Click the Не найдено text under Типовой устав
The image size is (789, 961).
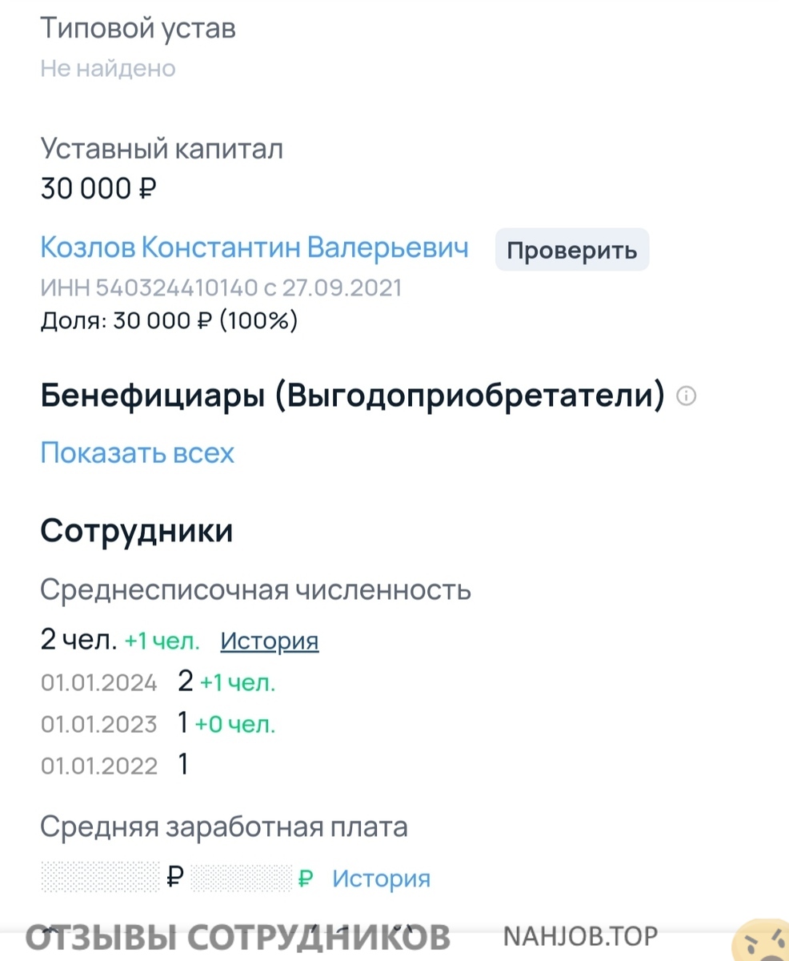(108, 68)
